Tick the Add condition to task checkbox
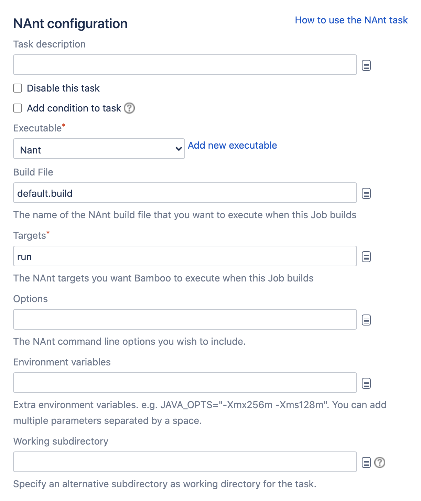Screen dimensions: 421x501 18,108
